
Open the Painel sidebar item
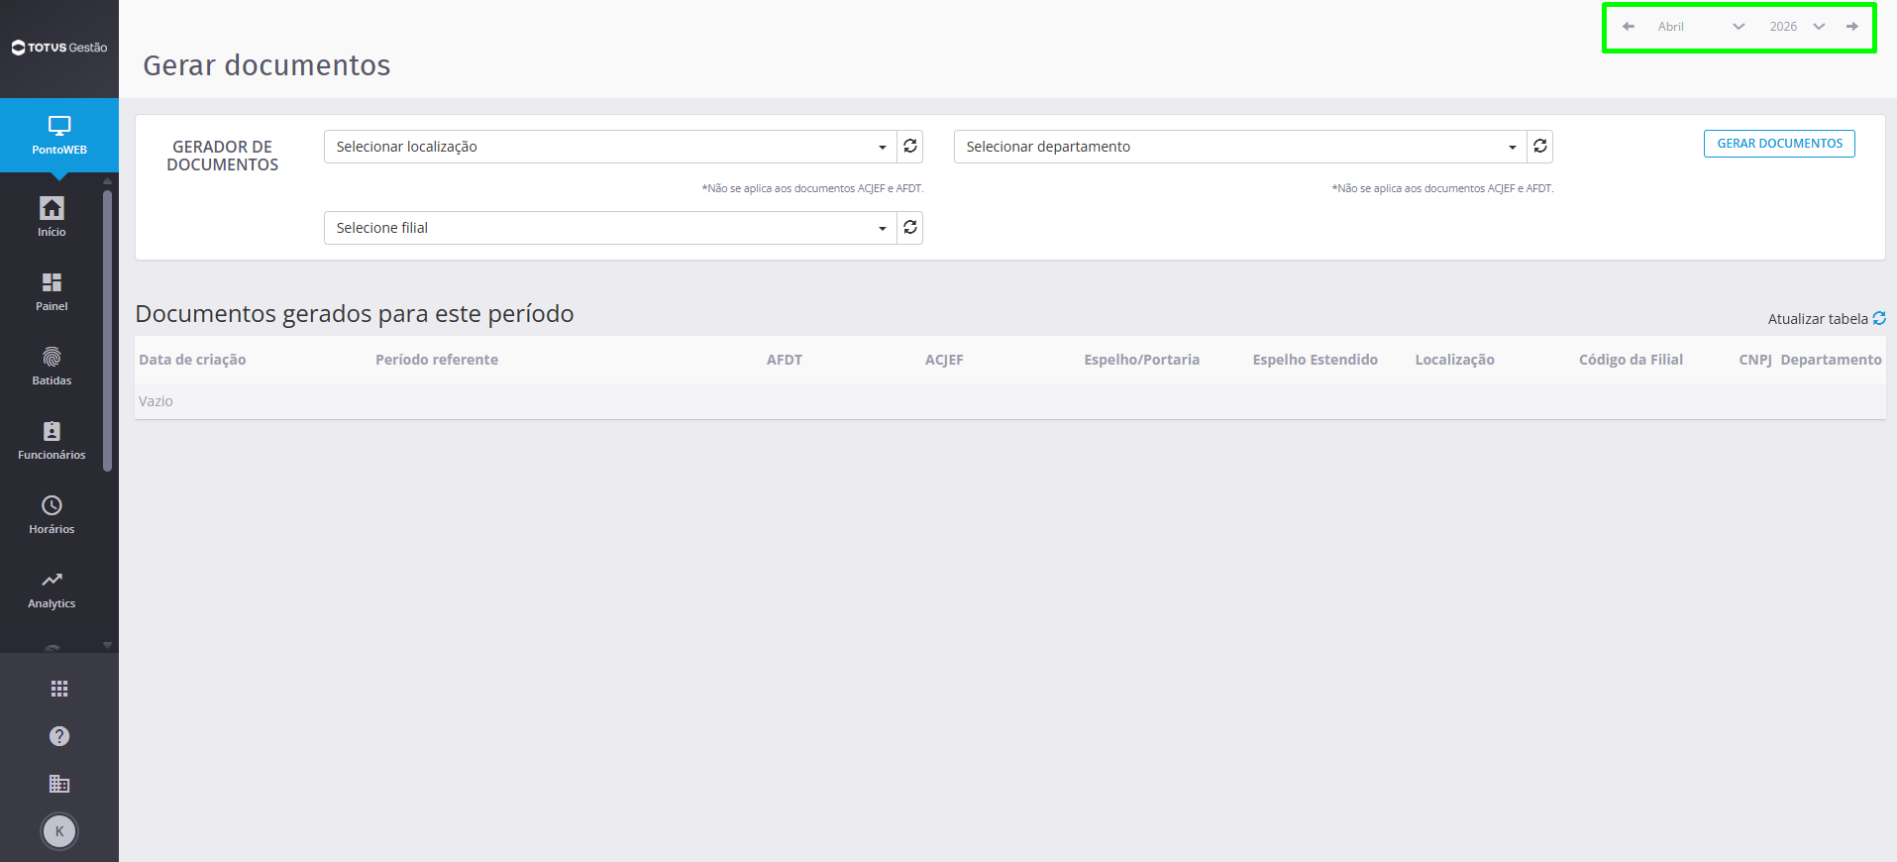click(x=52, y=291)
